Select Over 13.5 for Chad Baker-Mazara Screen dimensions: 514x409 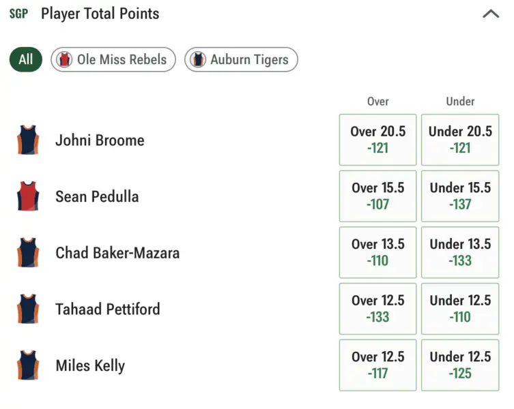tap(377, 252)
